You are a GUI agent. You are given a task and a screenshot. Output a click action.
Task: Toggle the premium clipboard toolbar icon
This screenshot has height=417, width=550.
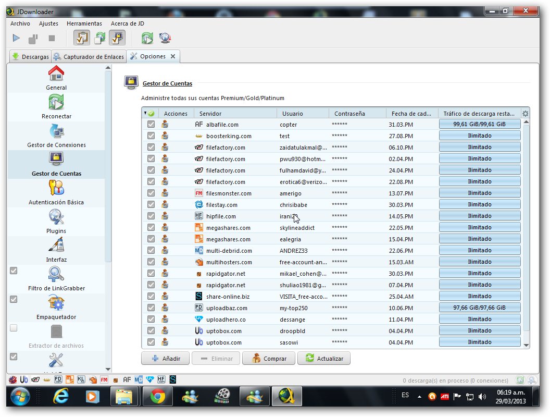point(117,38)
